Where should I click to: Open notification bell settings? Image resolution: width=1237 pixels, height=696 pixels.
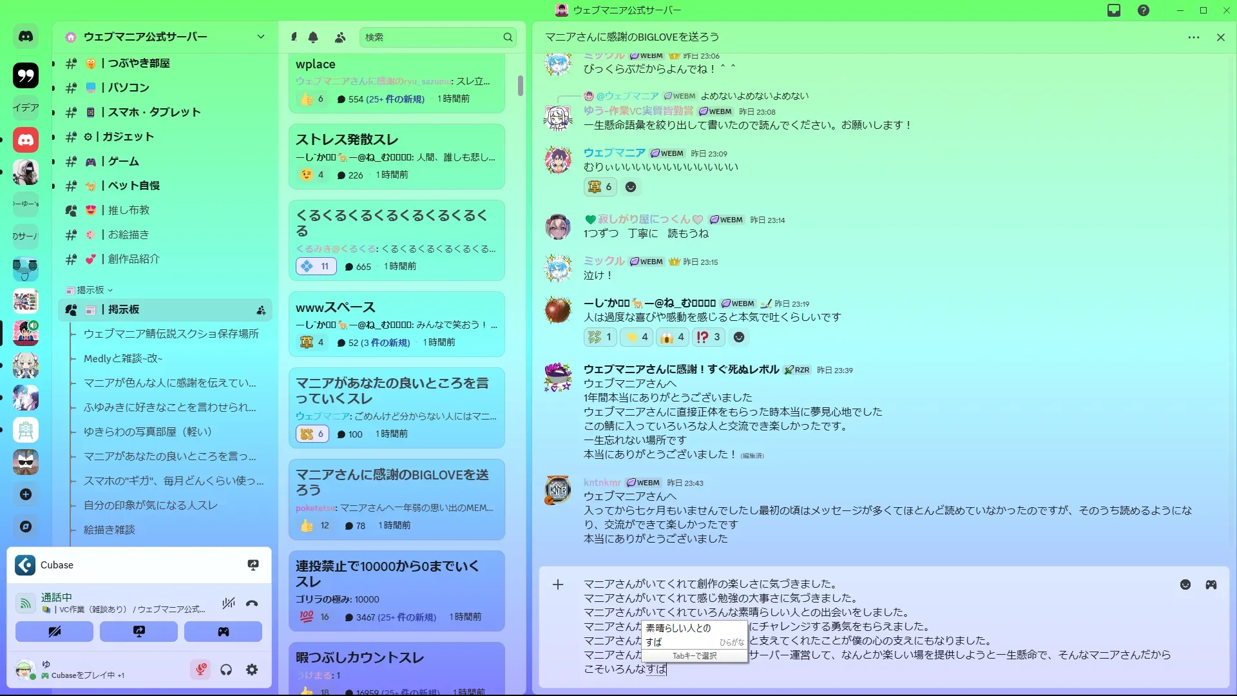point(313,37)
